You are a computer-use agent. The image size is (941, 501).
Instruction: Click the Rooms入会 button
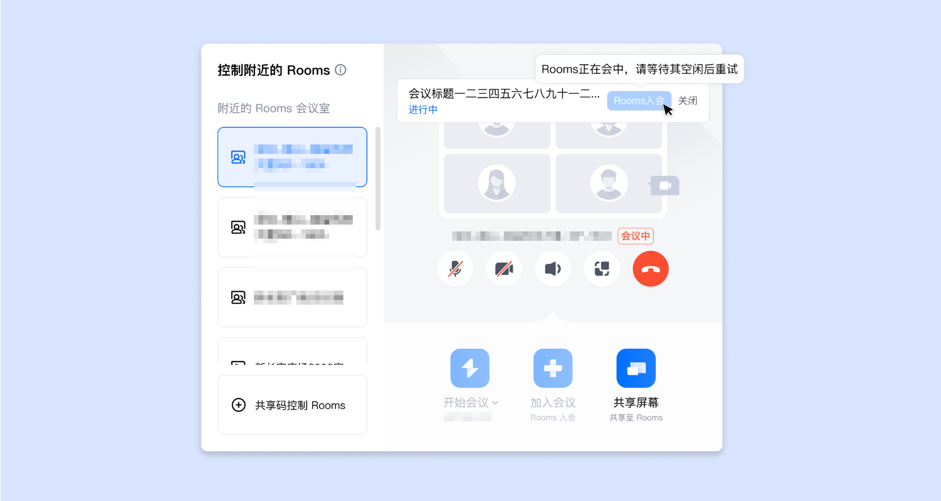(x=639, y=101)
